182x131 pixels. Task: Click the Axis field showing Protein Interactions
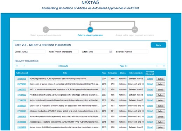tap(66, 52)
